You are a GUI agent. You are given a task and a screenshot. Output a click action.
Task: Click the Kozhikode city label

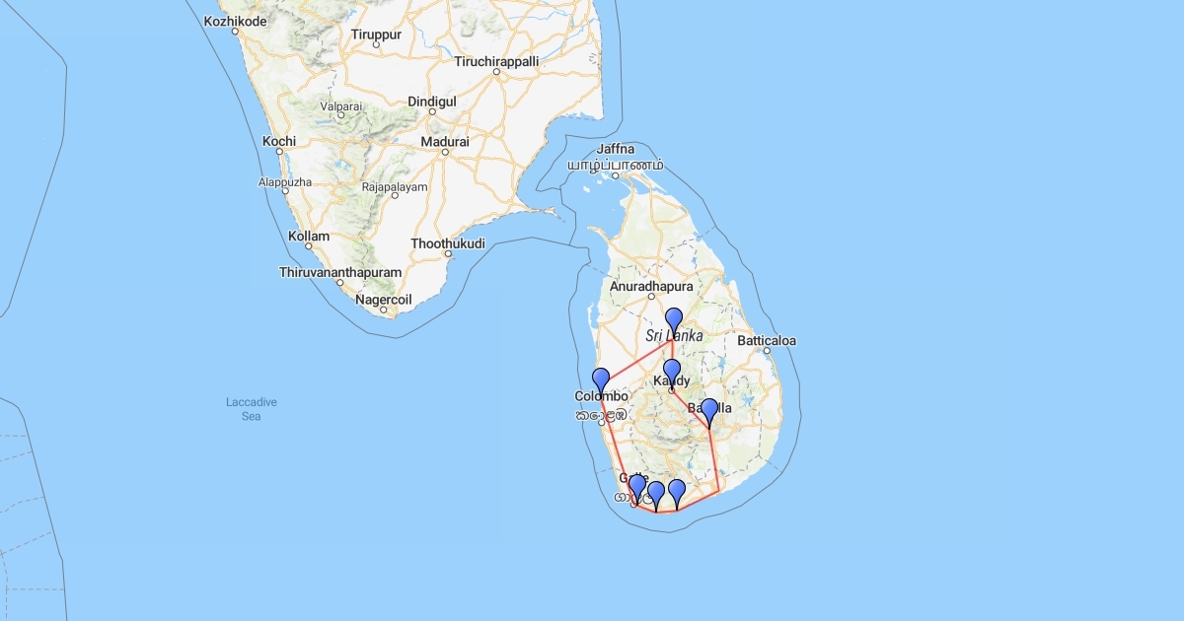pyautogui.click(x=236, y=21)
